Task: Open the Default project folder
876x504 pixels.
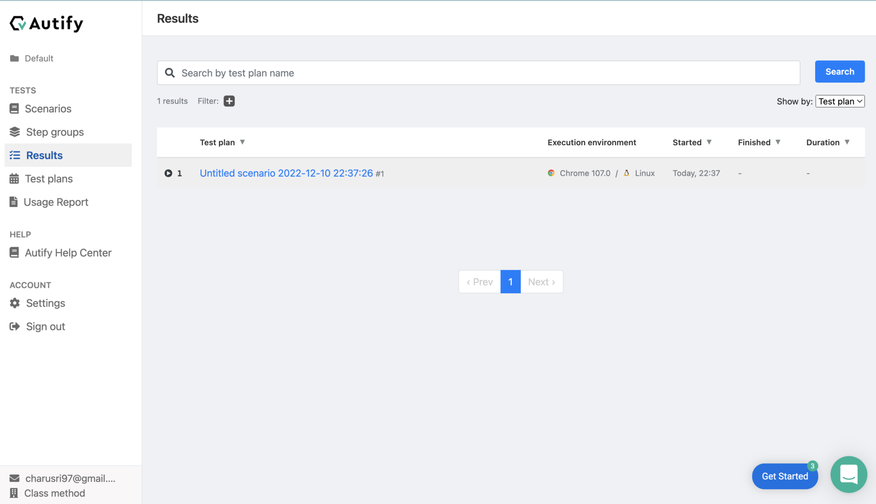Action: [39, 58]
